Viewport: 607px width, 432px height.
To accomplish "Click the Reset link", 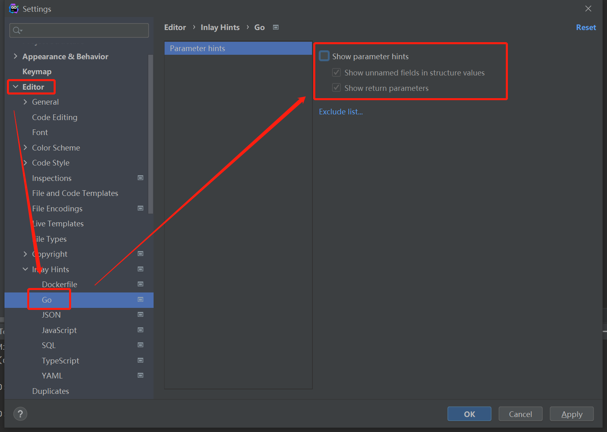I will coord(586,27).
